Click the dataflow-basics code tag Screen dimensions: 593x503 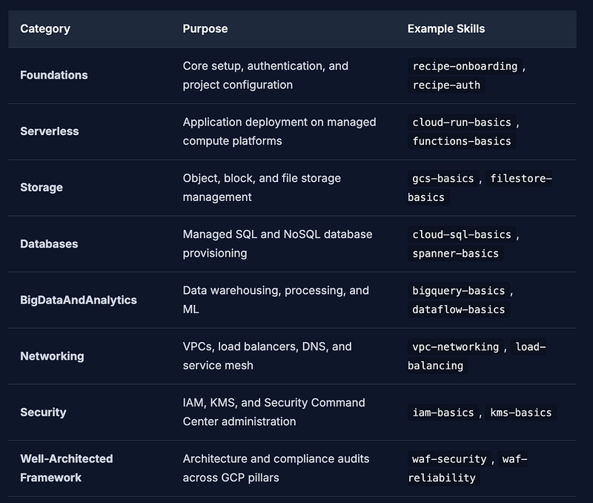point(459,309)
